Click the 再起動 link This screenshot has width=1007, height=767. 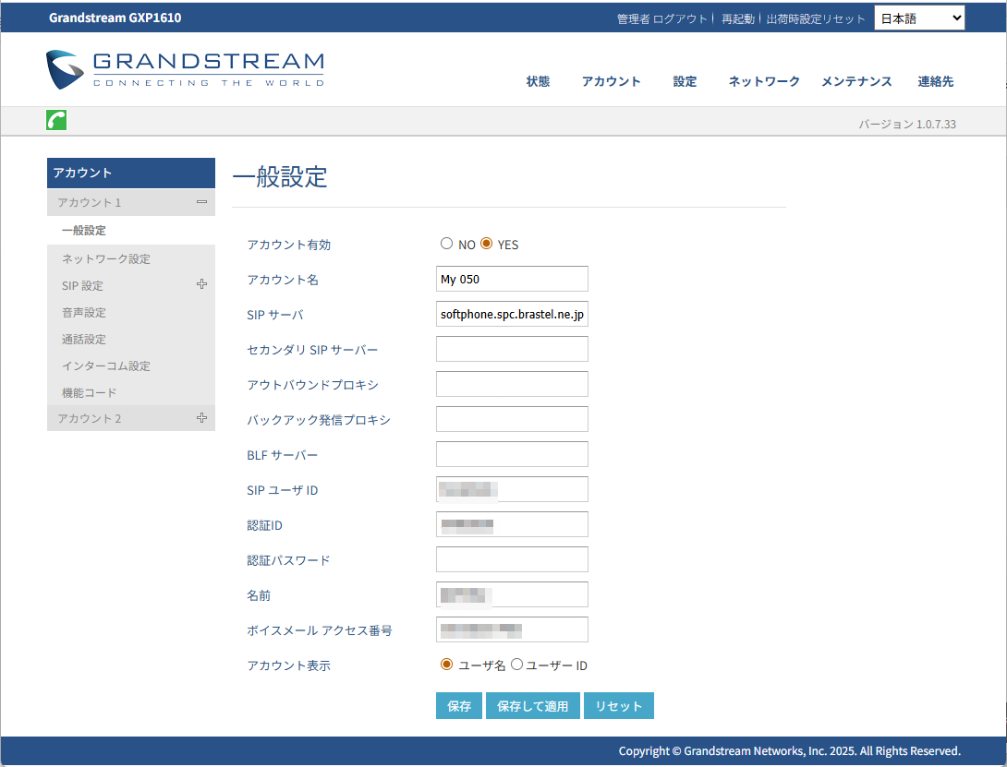coord(737,19)
